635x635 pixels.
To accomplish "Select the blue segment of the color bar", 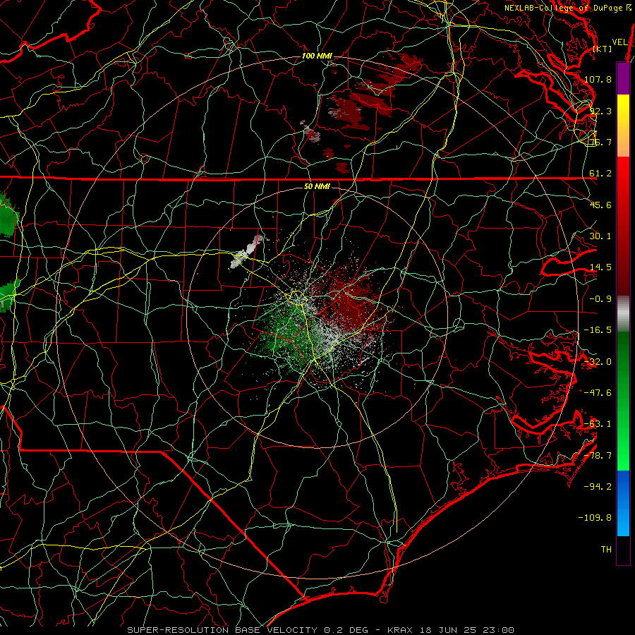I will [623, 503].
